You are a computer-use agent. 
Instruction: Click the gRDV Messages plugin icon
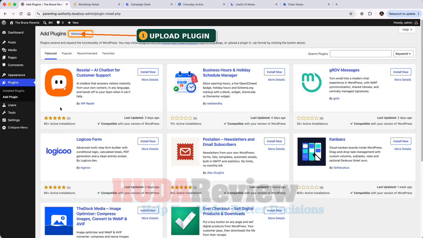(x=311, y=82)
